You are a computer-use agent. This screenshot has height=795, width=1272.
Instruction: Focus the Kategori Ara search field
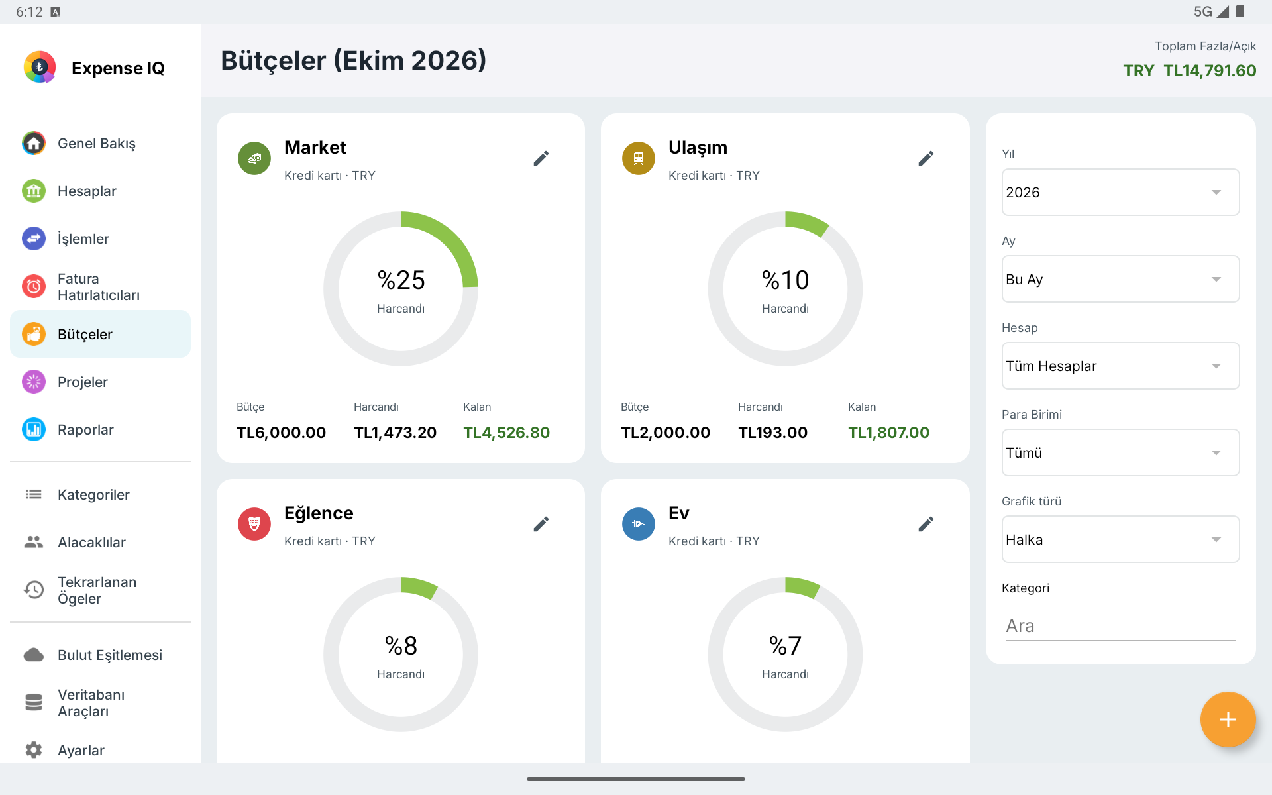[1120, 625]
